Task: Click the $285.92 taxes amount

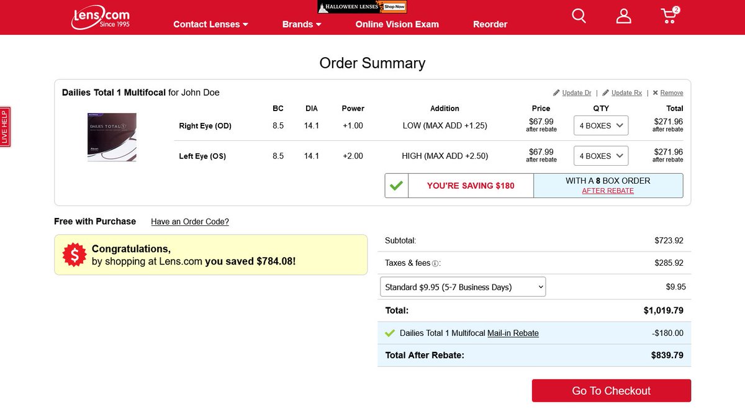Action: pyautogui.click(x=669, y=263)
